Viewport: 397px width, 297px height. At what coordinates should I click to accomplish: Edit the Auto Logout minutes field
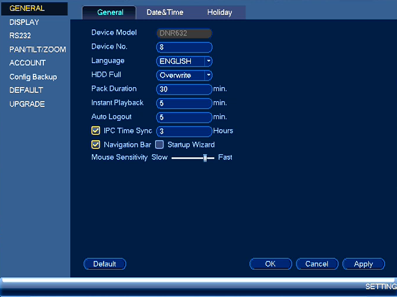pyautogui.click(x=184, y=118)
